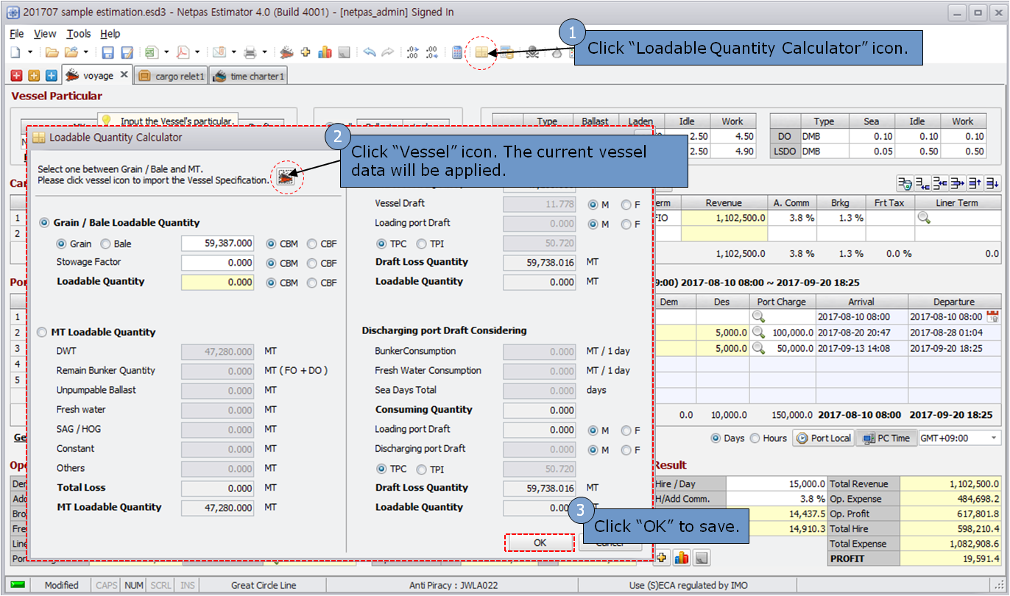Open the File menu
This screenshot has width=1010, height=596.
(17, 34)
